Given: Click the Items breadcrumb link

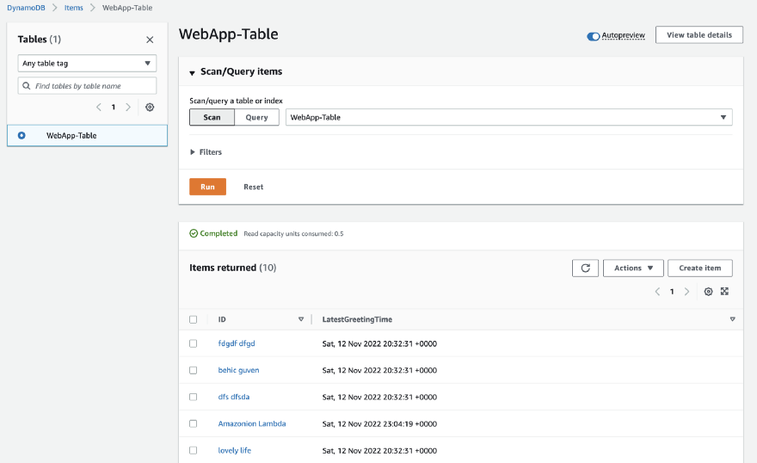Looking at the screenshot, I should point(74,8).
